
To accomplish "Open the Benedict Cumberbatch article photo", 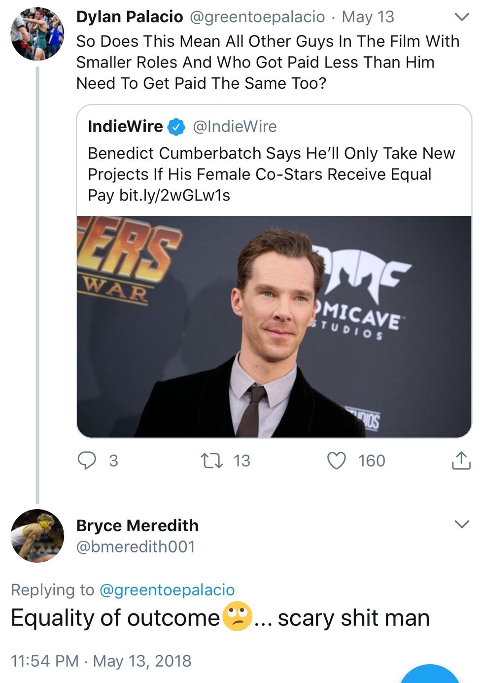I will coord(274,326).
